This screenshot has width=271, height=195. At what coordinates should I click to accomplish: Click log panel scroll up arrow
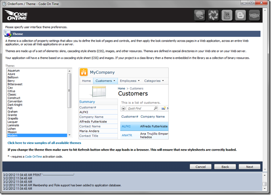point(265,175)
